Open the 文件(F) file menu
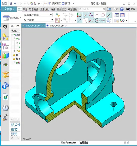 click(x=9, y=9)
